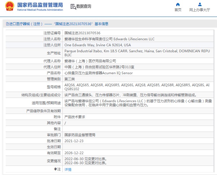This screenshot has height=175, width=217.
Task: Click Parque Industrial Itabo production address
Action: (x=137, y=53)
